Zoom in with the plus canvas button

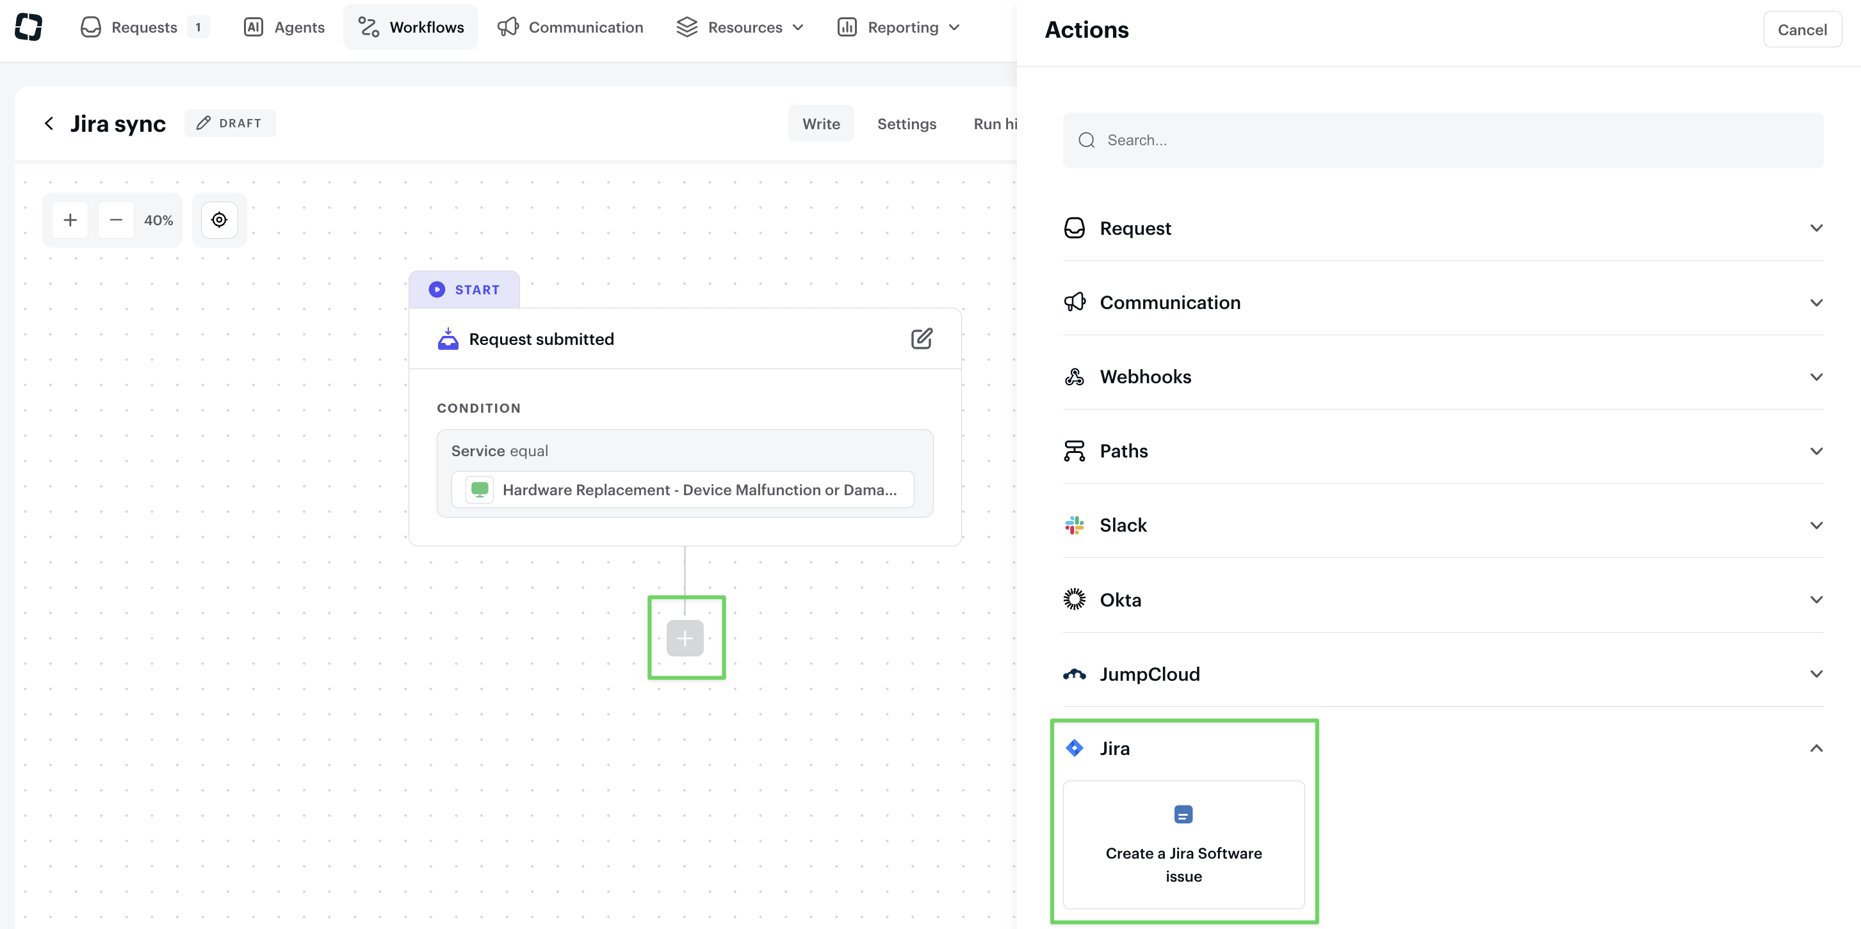(70, 220)
